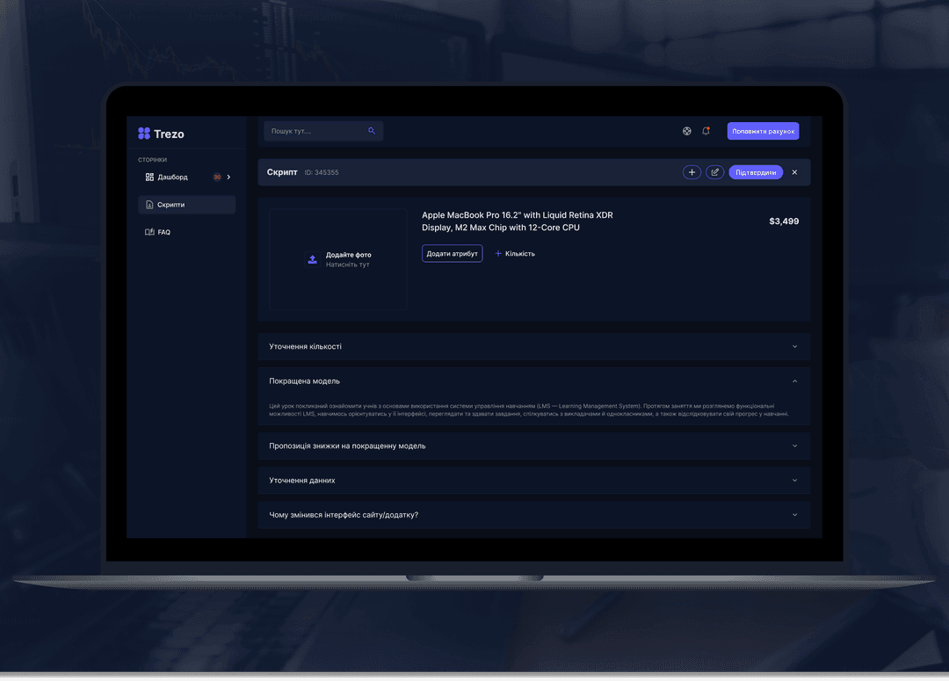Expand 'Пропозиція знижки на покращенну модель'
949x681 pixels.
point(794,446)
